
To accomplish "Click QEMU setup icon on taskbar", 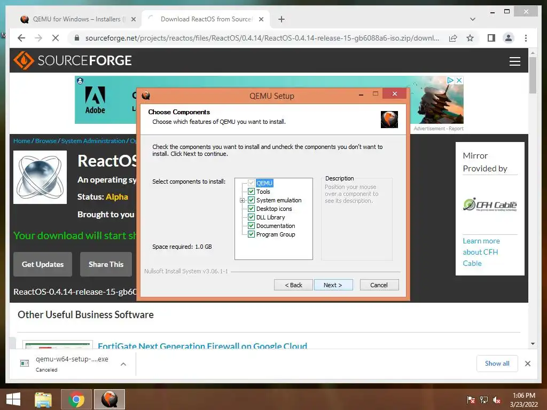I will (x=109, y=399).
